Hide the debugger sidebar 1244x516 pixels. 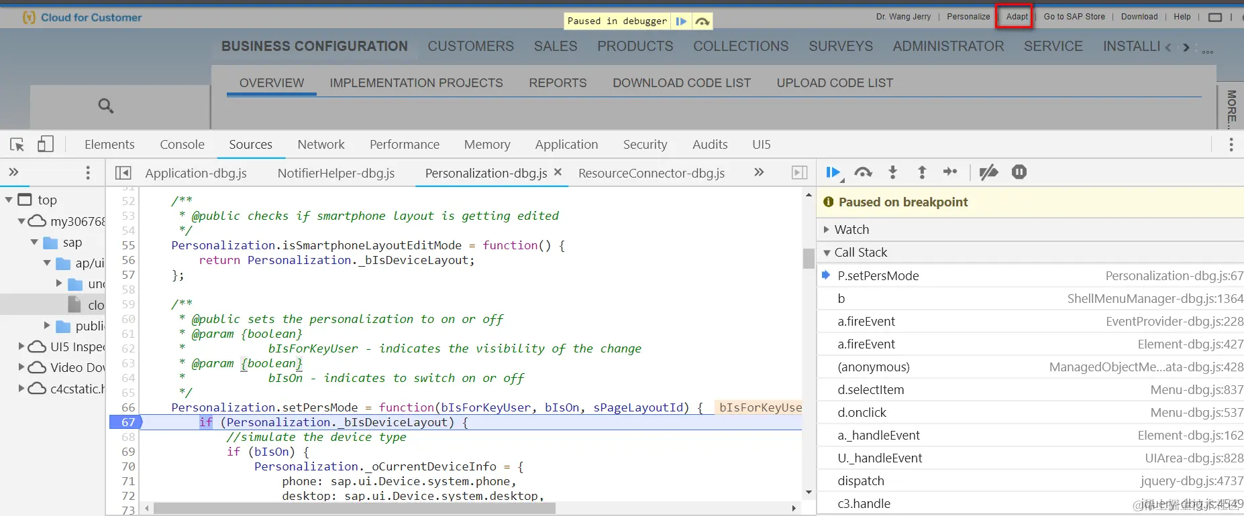tap(799, 173)
